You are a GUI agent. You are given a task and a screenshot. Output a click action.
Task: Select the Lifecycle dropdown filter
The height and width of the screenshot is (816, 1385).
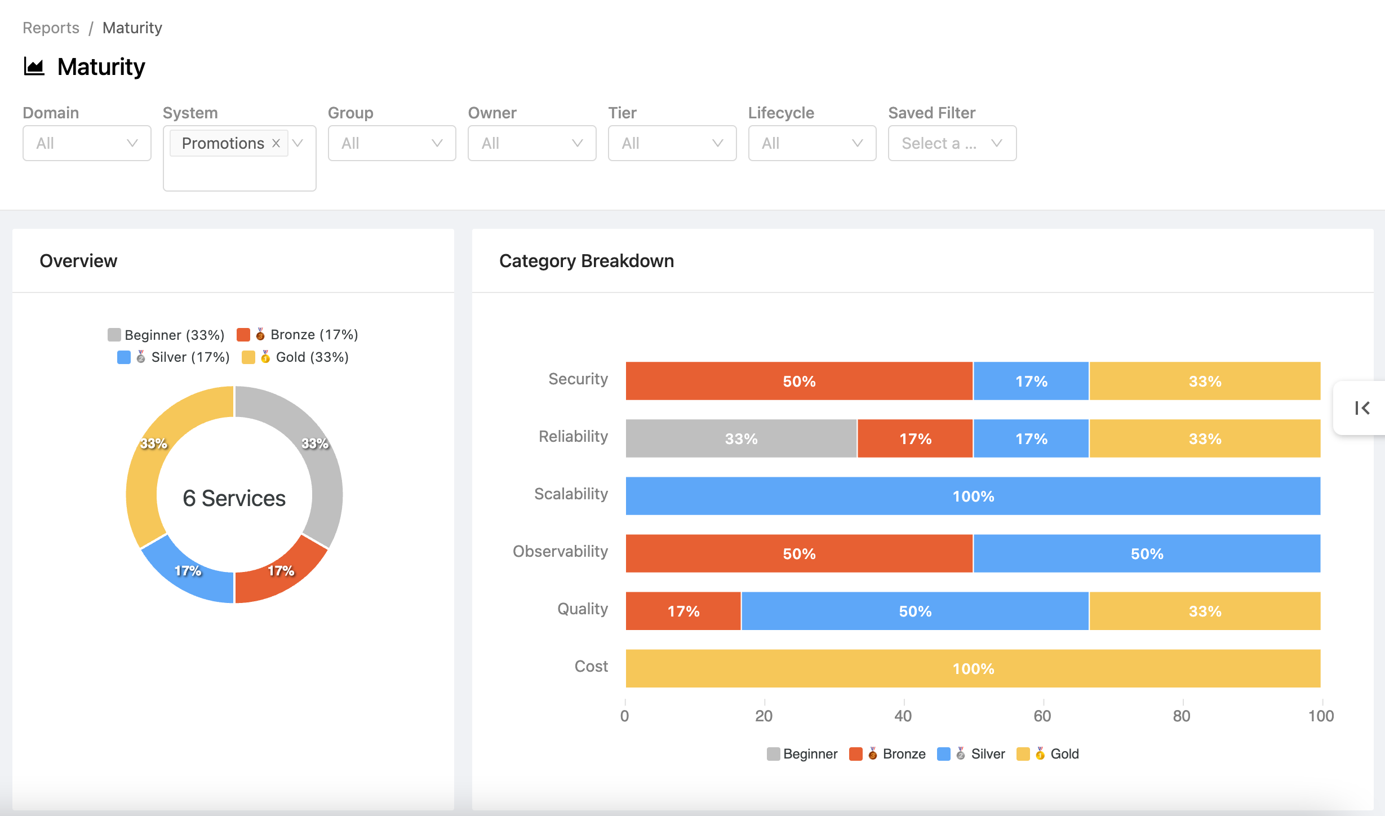tap(808, 143)
